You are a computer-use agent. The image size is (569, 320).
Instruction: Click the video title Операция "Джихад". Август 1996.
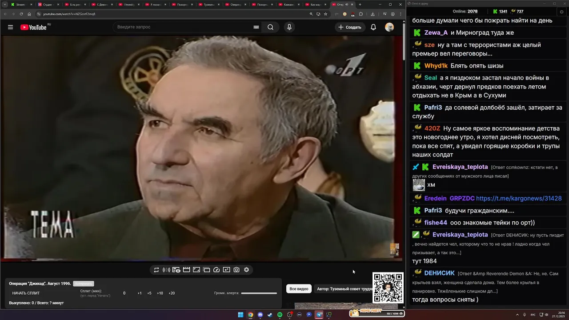click(40, 284)
